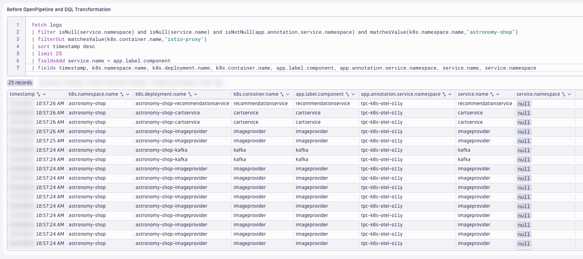
Task: Click the 25 records badge
Action: [x=20, y=83]
